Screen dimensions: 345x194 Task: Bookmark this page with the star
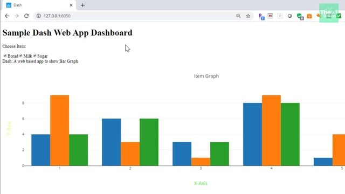click(248, 16)
